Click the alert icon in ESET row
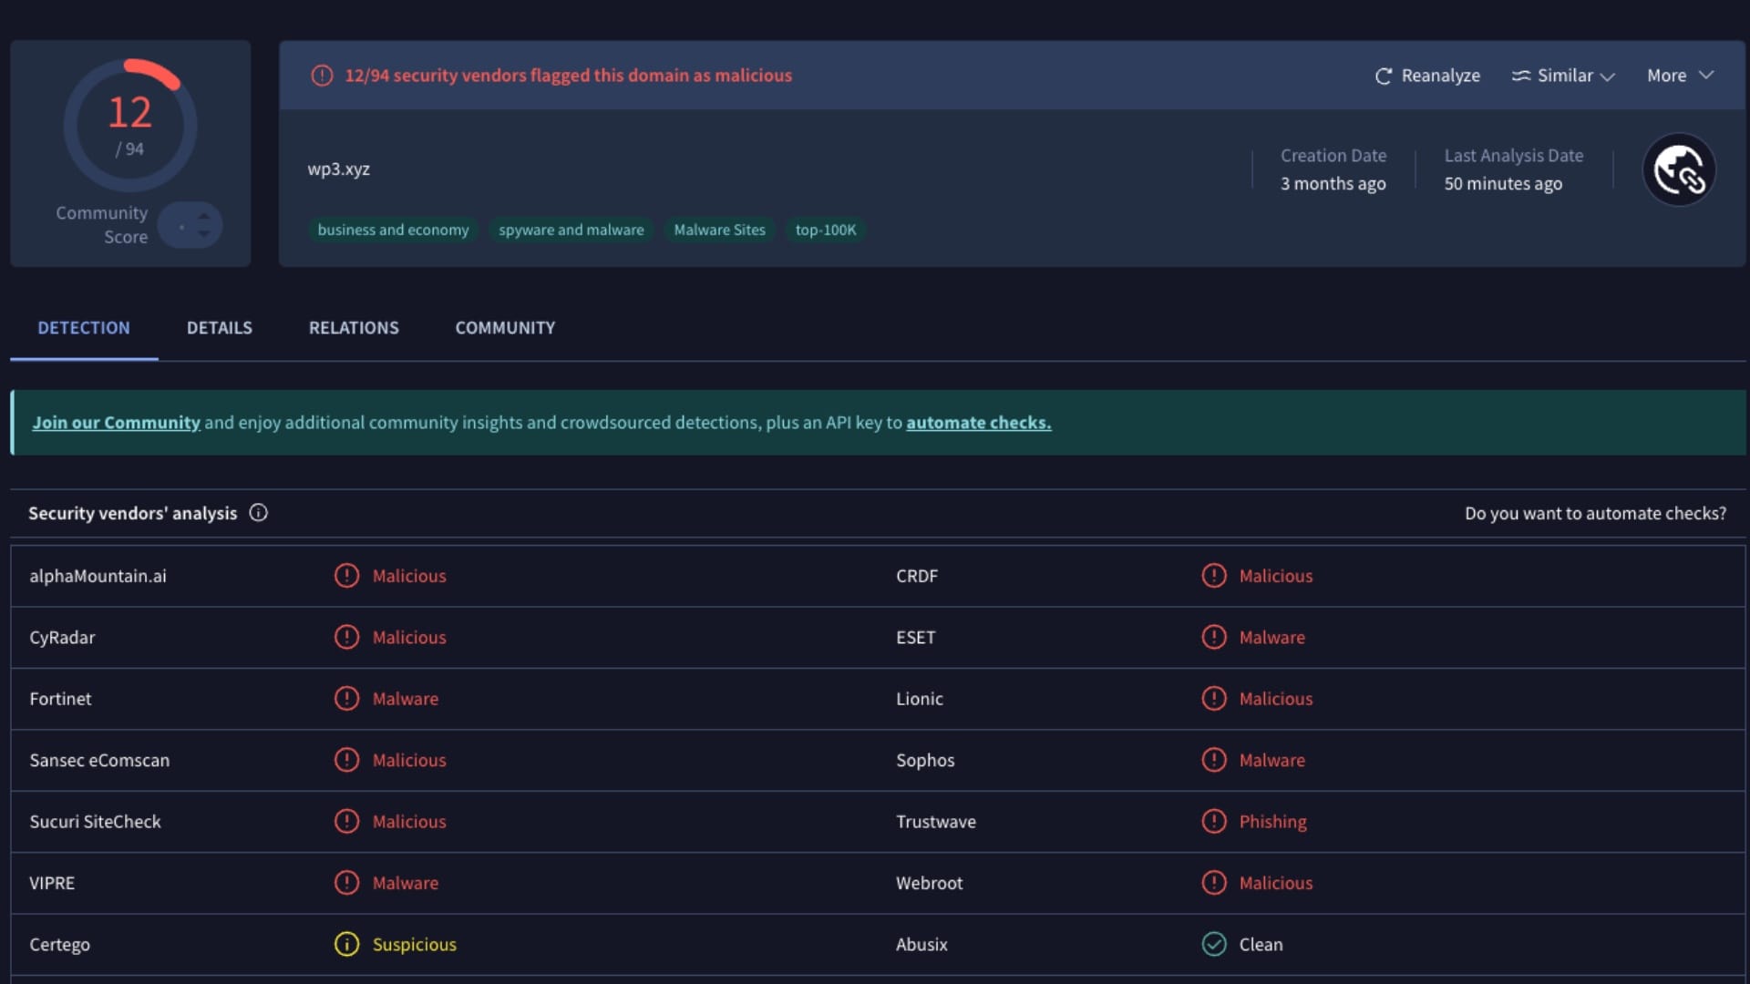Screen dimensions: 1750x984 [x=1213, y=637]
